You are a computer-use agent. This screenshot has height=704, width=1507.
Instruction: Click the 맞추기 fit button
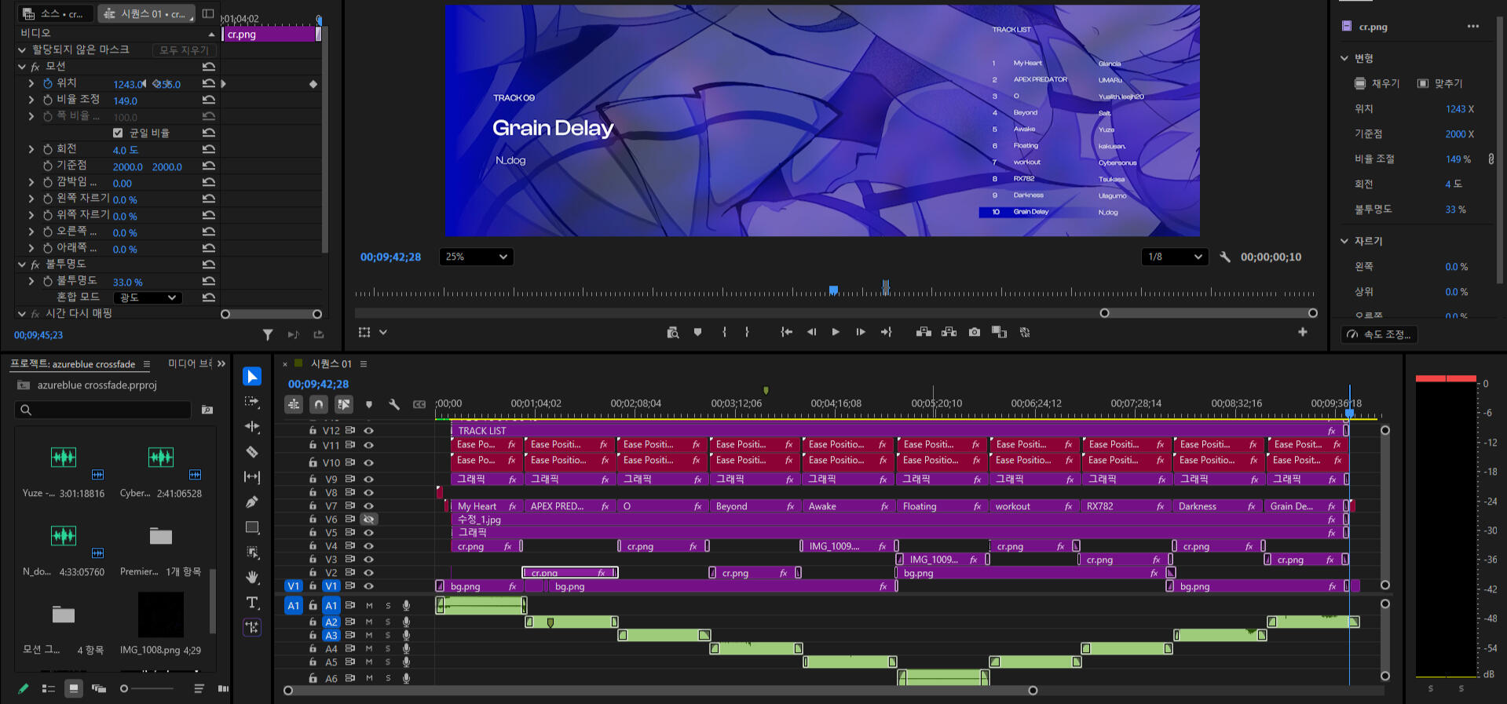click(1439, 83)
